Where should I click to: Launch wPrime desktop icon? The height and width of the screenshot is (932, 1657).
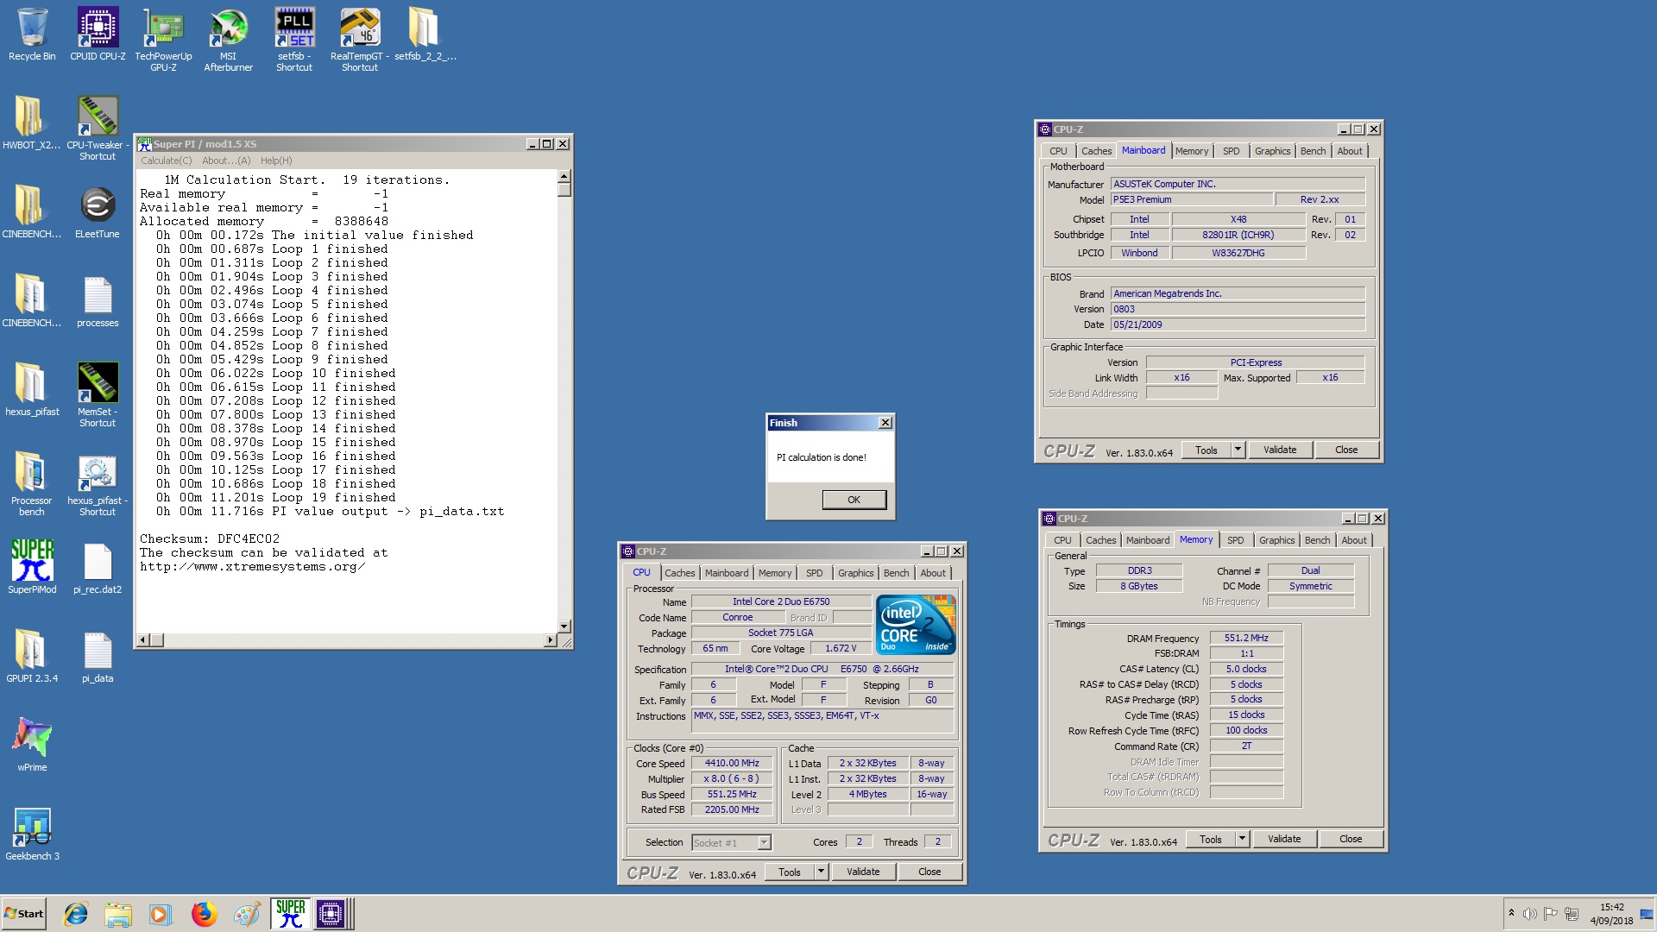(x=32, y=744)
